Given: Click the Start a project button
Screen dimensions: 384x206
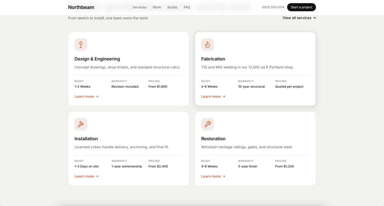Looking at the screenshot, I should coord(301,7).
